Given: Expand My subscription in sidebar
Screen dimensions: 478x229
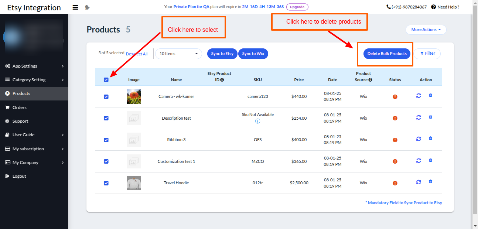Looking at the screenshot, I should point(34,149).
